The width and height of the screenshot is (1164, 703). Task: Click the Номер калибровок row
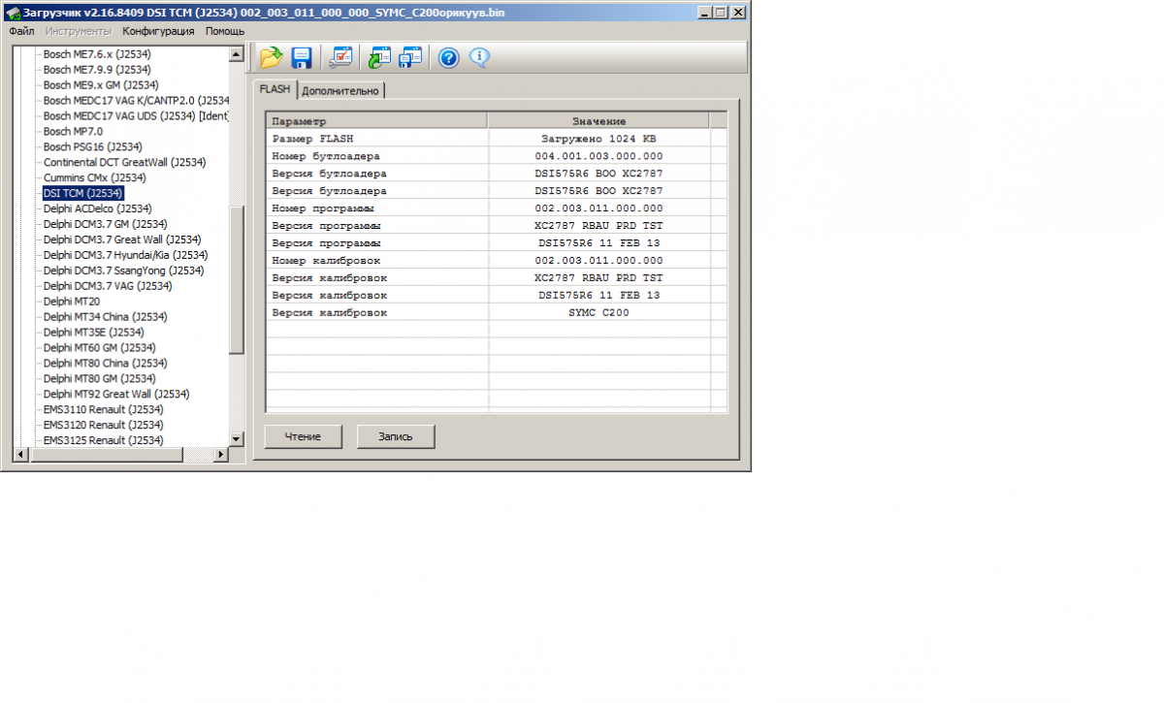[497, 260]
